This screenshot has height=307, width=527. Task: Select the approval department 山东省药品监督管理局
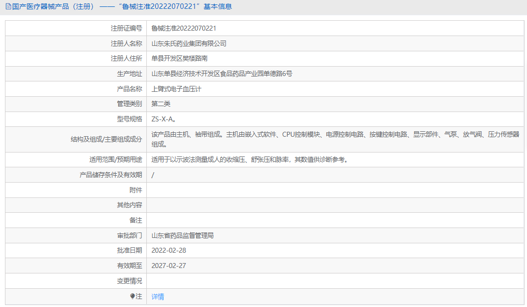click(x=181, y=235)
